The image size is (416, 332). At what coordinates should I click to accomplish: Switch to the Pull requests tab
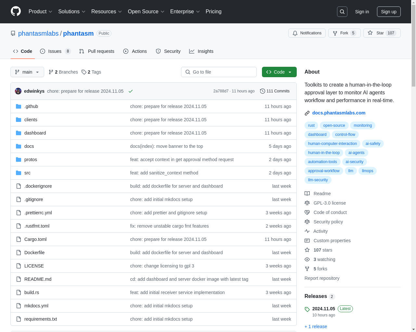[x=97, y=51]
